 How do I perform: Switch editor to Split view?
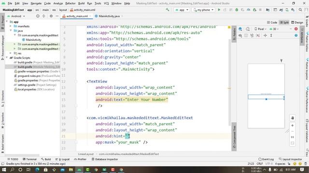pos(284,23)
